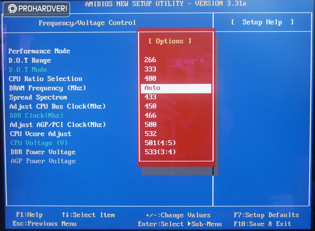This screenshot has height=231, width=315.
Task: Click the F7:Setup Defaults hint
Action: 267,215
